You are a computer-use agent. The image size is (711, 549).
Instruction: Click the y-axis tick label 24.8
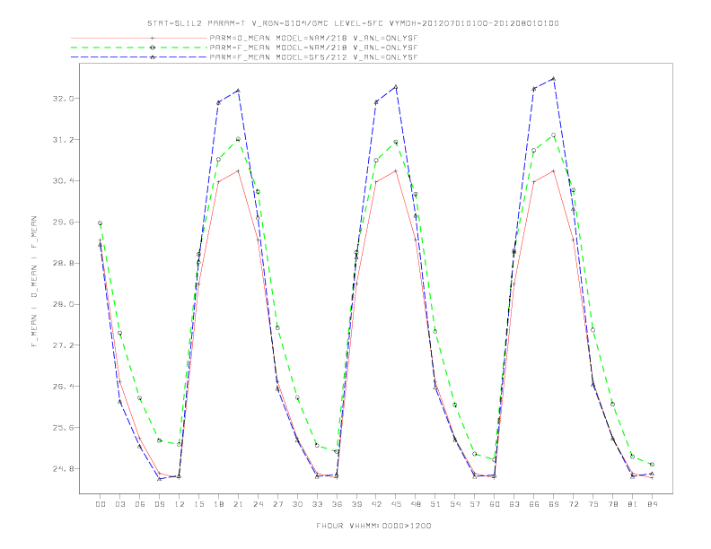pyautogui.click(x=62, y=469)
